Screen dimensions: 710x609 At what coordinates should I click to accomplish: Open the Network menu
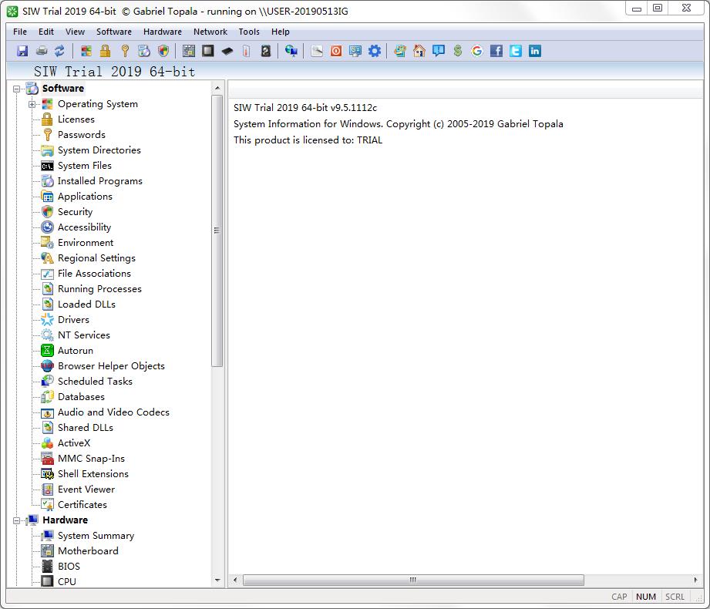point(210,32)
